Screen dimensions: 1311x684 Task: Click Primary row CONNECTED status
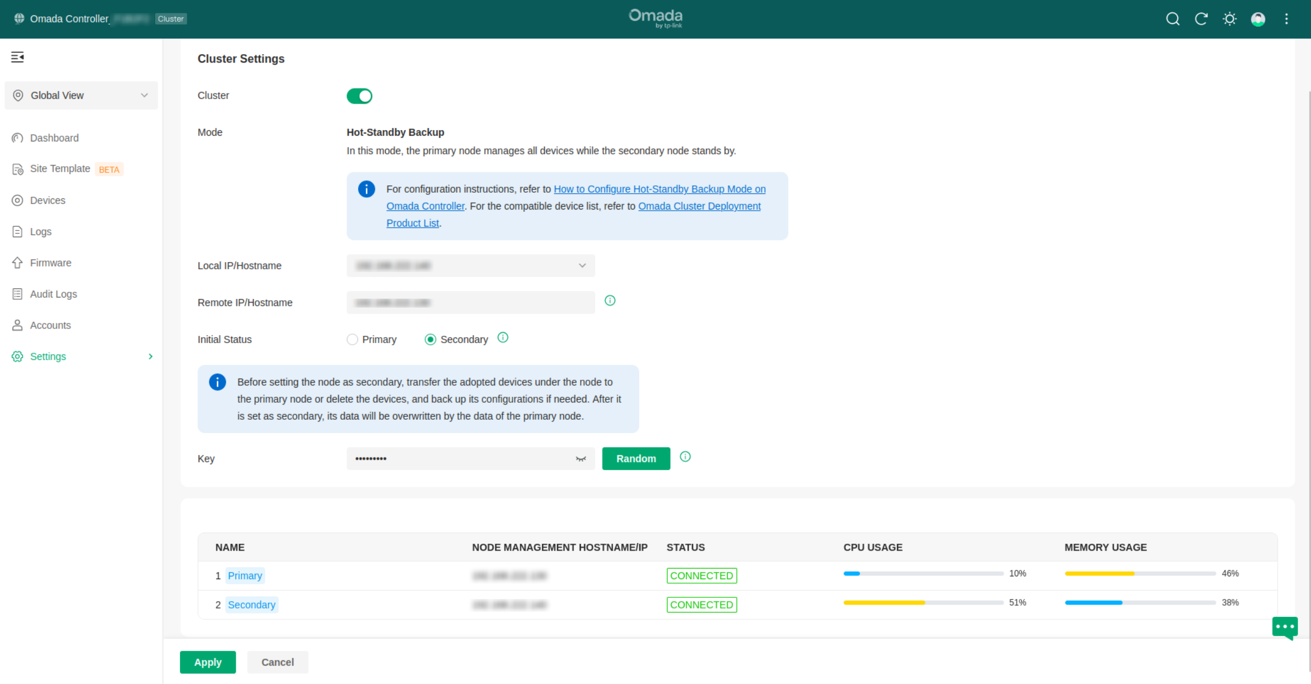tap(701, 576)
